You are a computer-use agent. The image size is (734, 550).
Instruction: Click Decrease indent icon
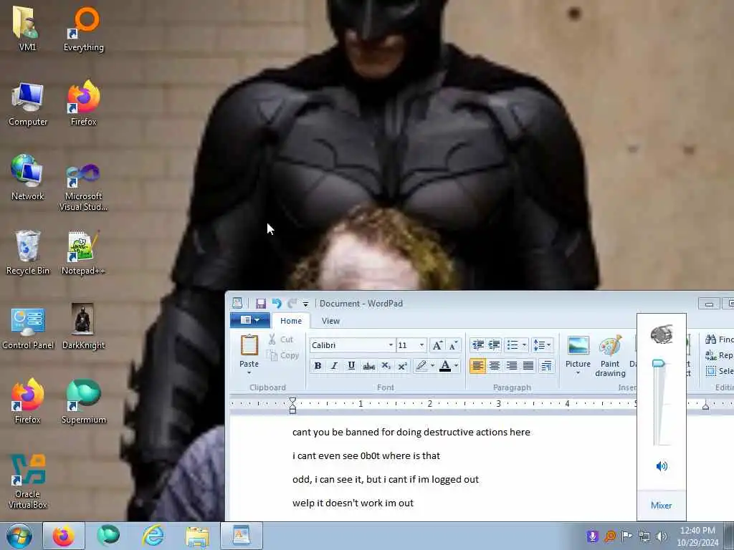[478, 345]
